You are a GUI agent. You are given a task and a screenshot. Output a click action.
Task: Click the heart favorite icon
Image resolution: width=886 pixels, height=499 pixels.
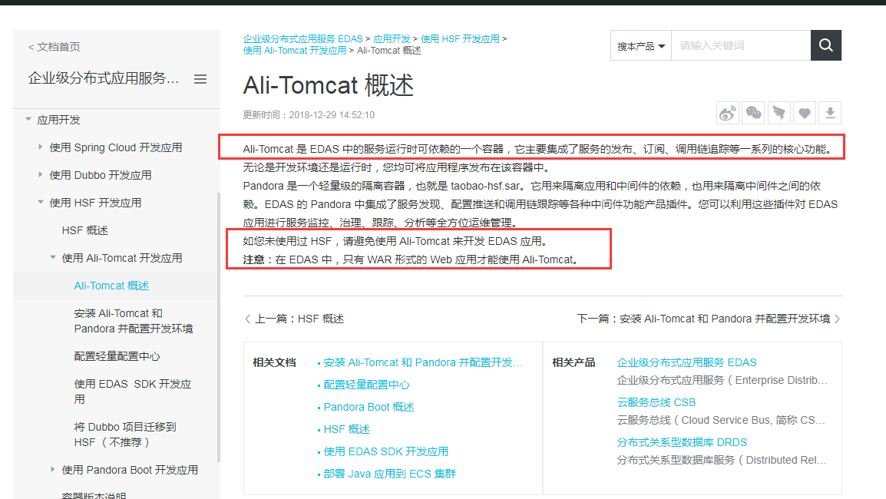(x=805, y=114)
